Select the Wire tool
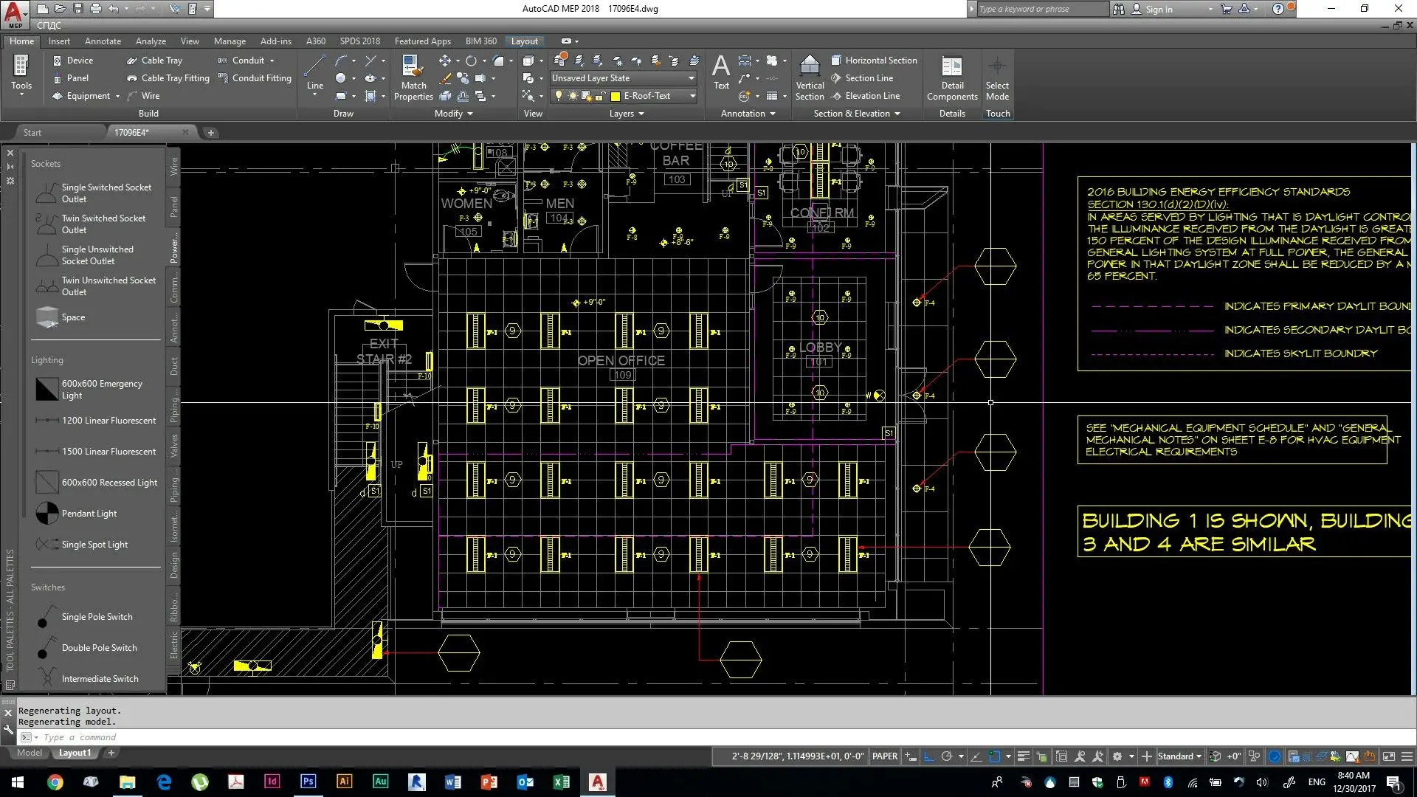The width and height of the screenshot is (1417, 797). 143,96
